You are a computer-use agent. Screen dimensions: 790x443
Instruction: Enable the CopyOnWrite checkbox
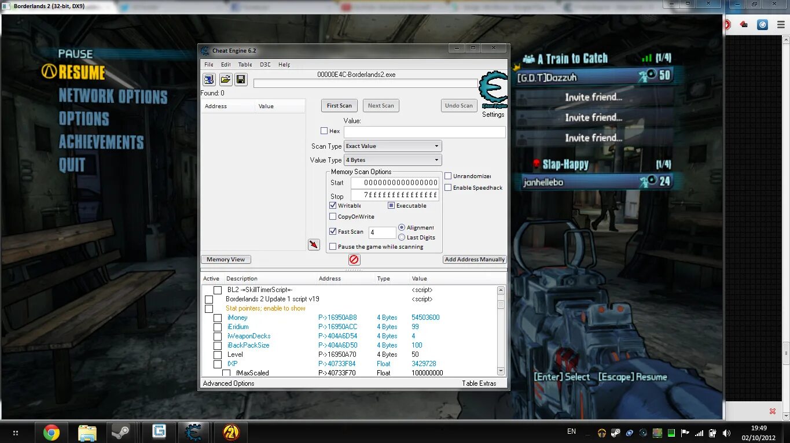pos(333,216)
